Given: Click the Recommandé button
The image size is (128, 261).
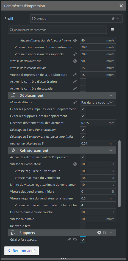Looking at the screenshot, I should [21, 251].
